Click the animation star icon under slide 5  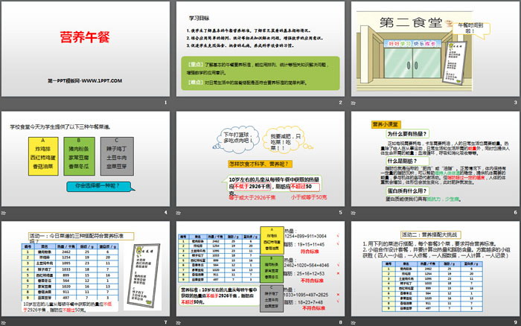point(179,213)
